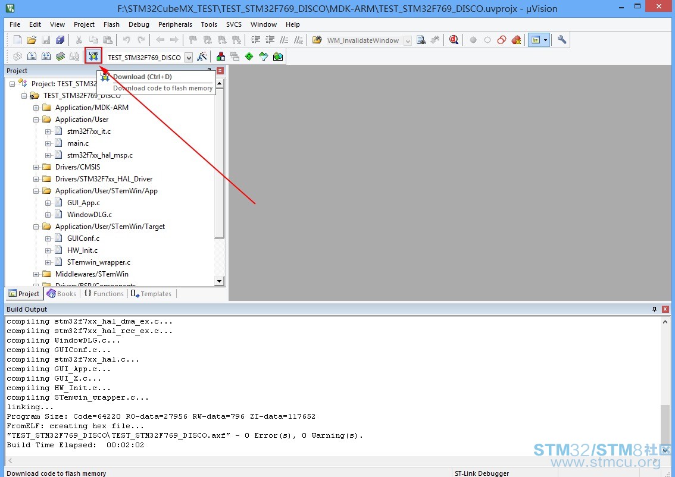Insert breakpoint using the grey filled circle icon
This screenshot has height=477, width=675.
pos(473,40)
